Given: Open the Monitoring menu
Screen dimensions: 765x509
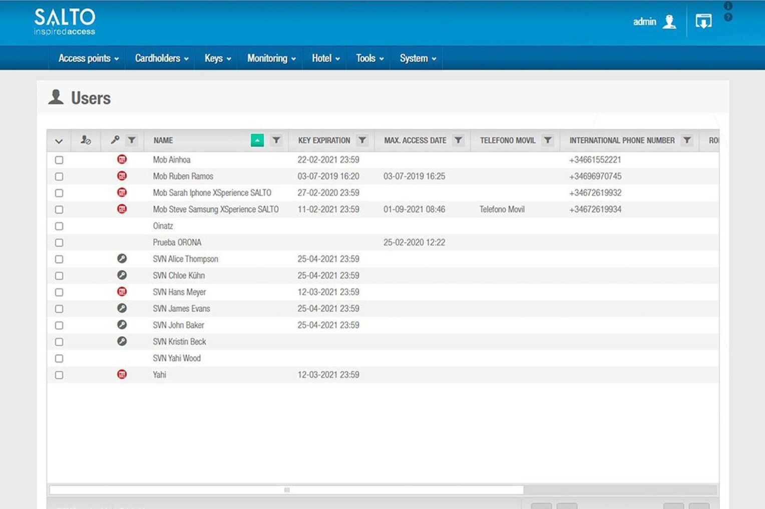Looking at the screenshot, I should (271, 58).
